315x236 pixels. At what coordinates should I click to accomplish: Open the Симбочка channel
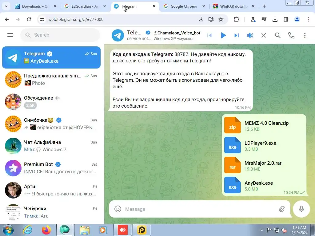click(51, 124)
